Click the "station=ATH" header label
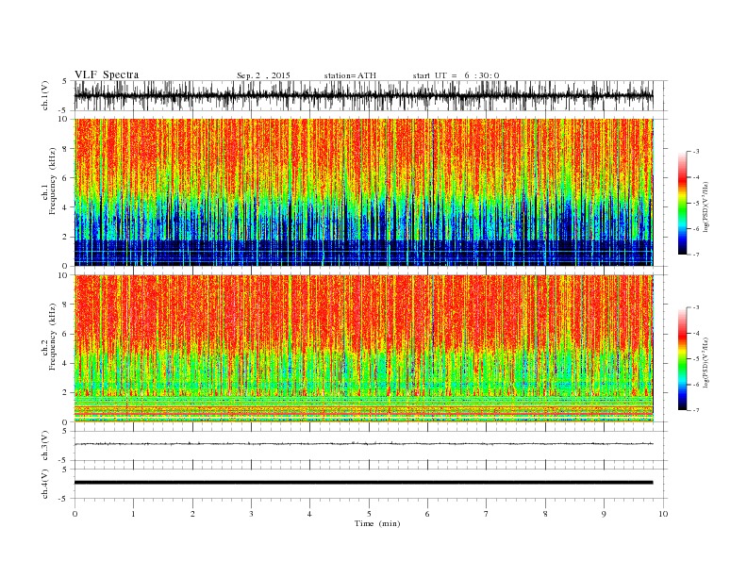 350,75
